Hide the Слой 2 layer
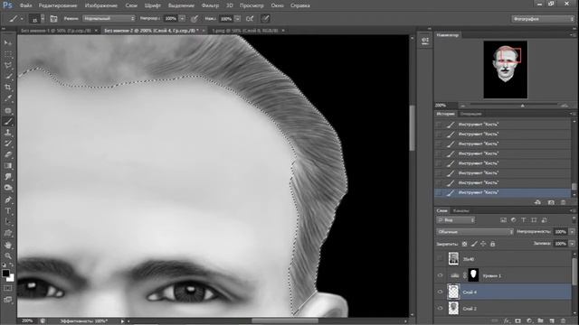Image resolution: width=579 pixels, height=325 pixels. 440,309
